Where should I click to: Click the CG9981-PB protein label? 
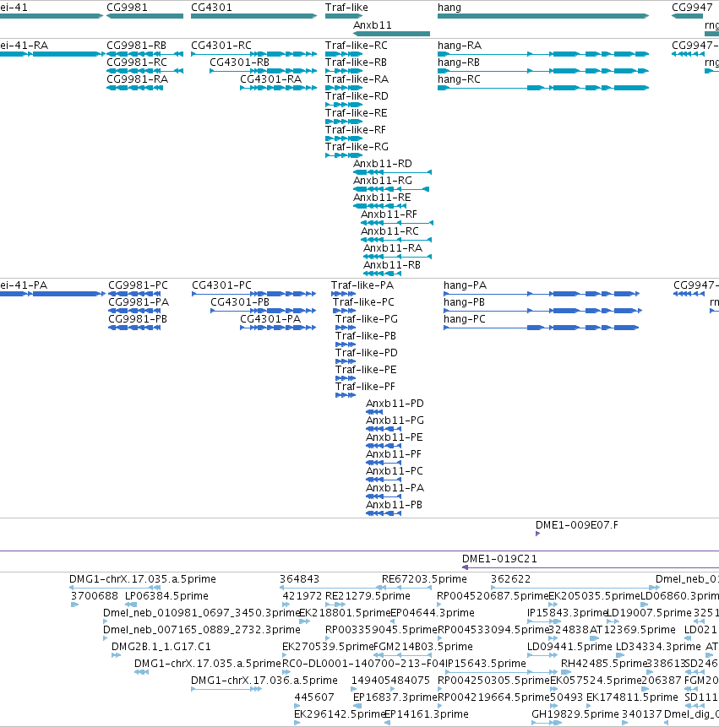[138, 319]
